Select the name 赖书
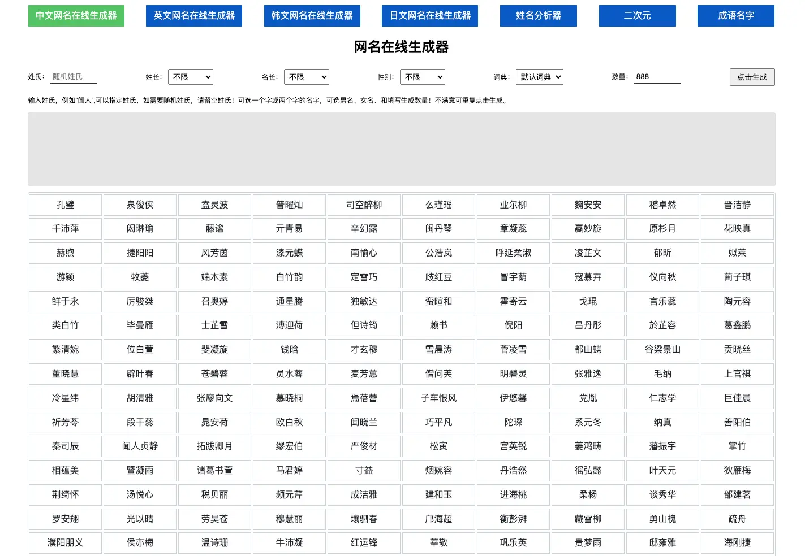The width and height of the screenshot is (805, 556). [x=439, y=325]
